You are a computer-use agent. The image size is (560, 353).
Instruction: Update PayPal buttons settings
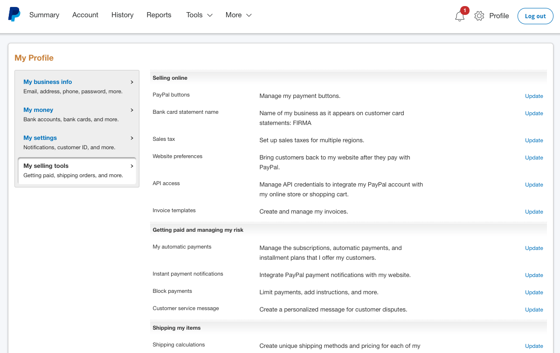[x=534, y=96]
